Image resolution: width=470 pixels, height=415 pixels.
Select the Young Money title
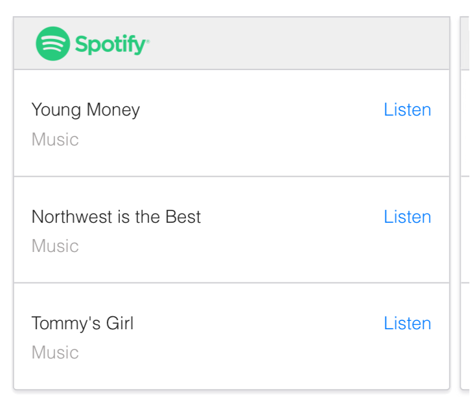pyautogui.click(x=86, y=110)
